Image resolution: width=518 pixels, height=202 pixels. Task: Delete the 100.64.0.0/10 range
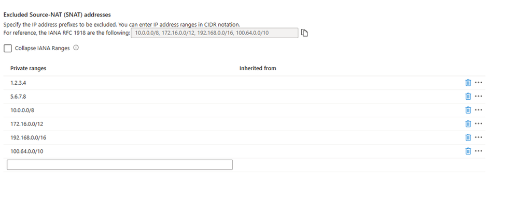pos(468,151)
